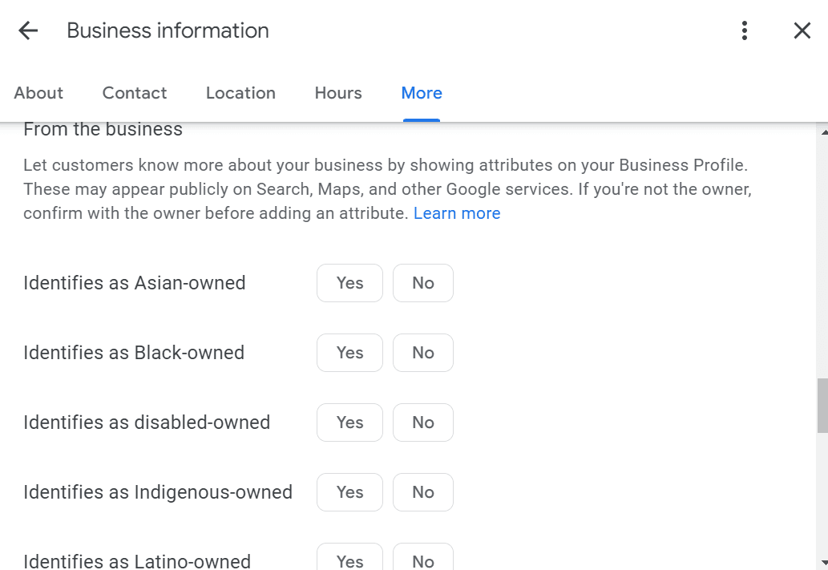Open the Learn more link about attributes

457,212
